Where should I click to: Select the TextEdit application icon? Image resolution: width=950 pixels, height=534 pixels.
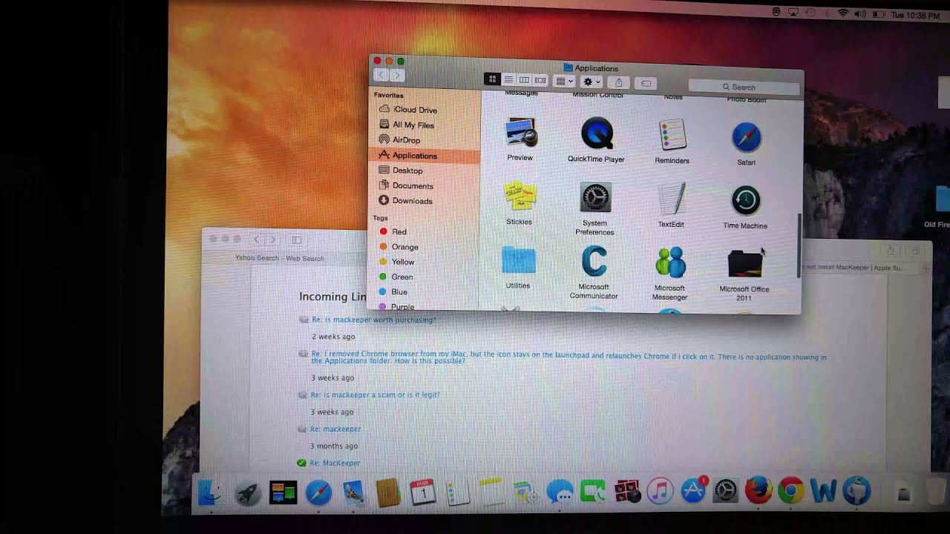click(672, 200)
